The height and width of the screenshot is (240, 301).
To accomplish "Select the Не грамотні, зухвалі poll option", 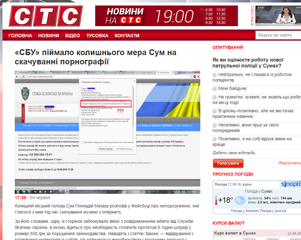I will click(x=215, y=97).
